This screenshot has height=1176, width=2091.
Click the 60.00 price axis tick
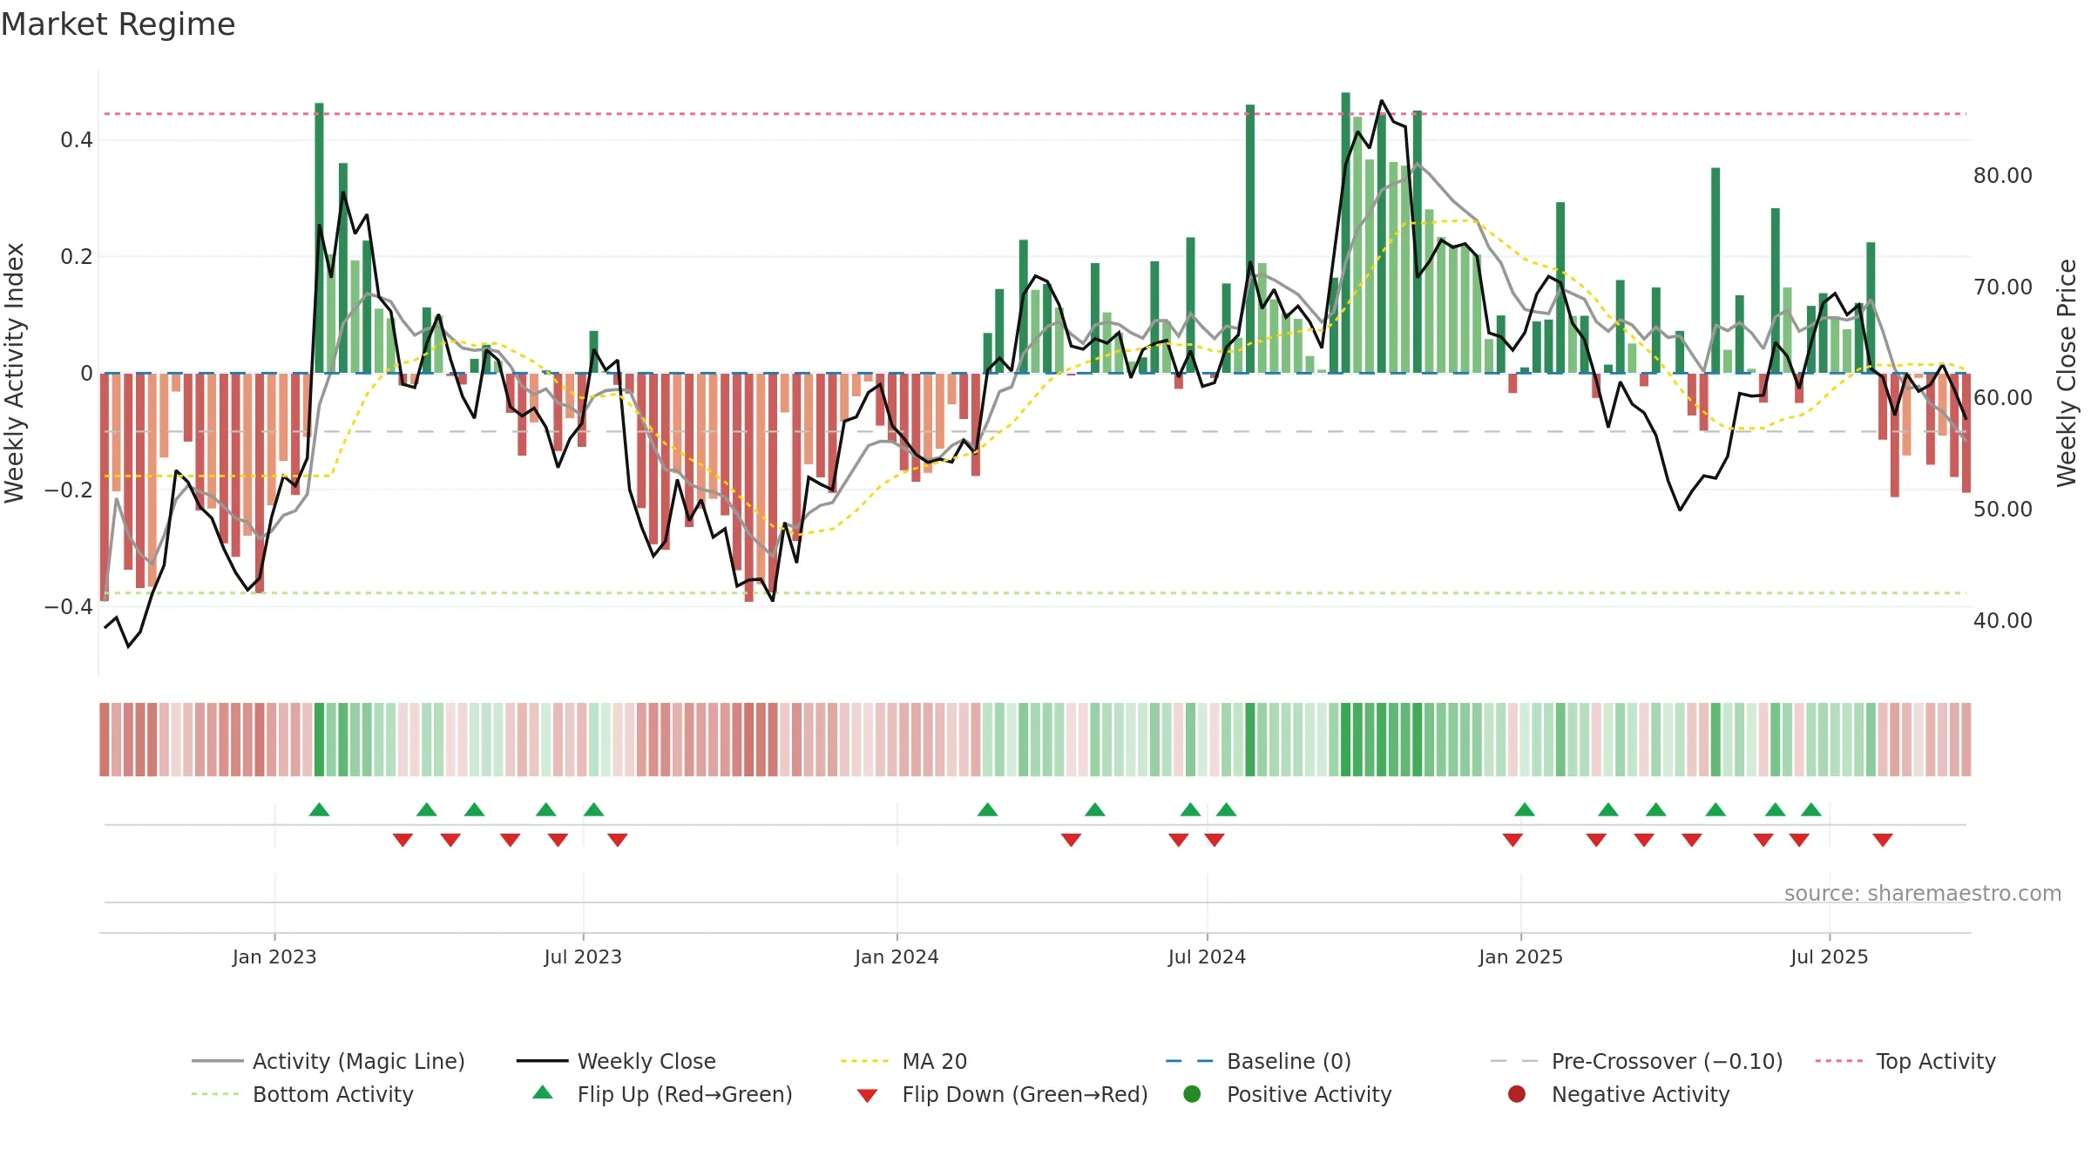pyautogui.click(x=2003, y=398)
